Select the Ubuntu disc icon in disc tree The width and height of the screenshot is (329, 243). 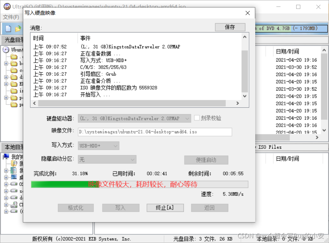(6, 50)
